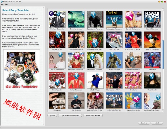
Task: Pick the Gucci James Franco template
Action: (95, 19)
